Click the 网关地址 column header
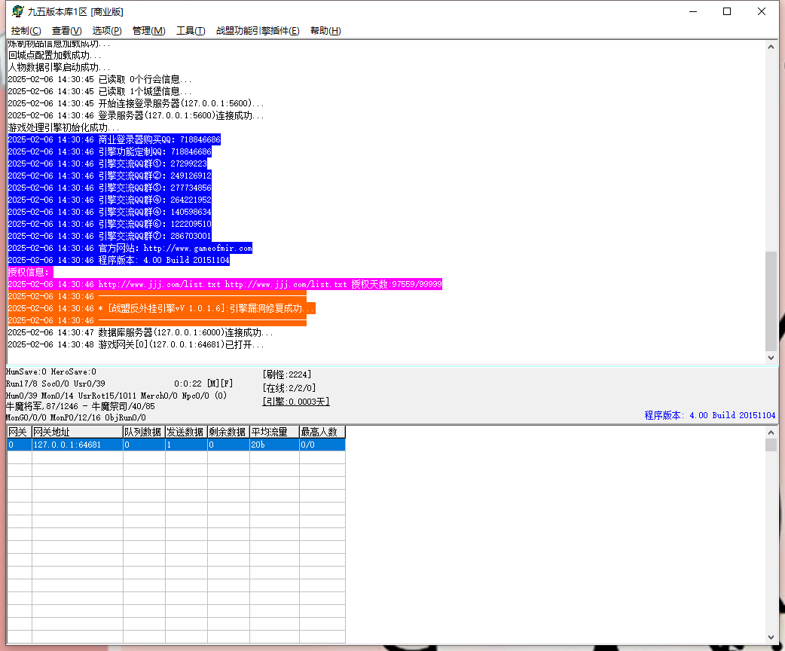 pyautogui.click(x=78, y=432)
